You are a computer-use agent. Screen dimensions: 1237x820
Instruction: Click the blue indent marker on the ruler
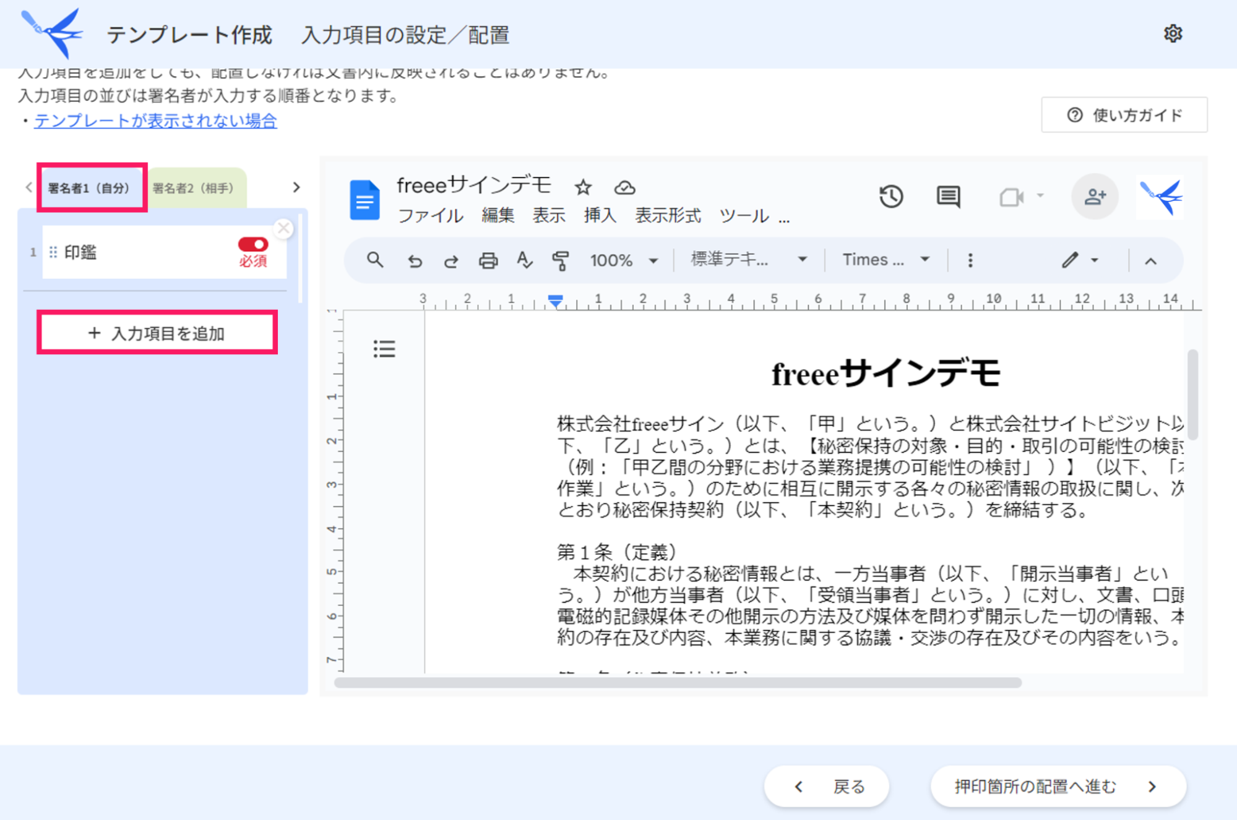pyautogui.click(x=555, y=301)
